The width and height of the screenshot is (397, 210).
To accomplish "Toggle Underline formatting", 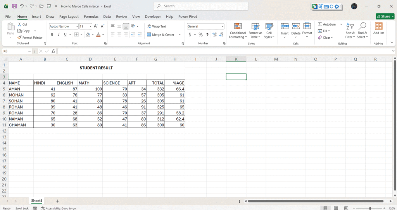I will click(x=65, y=34).
